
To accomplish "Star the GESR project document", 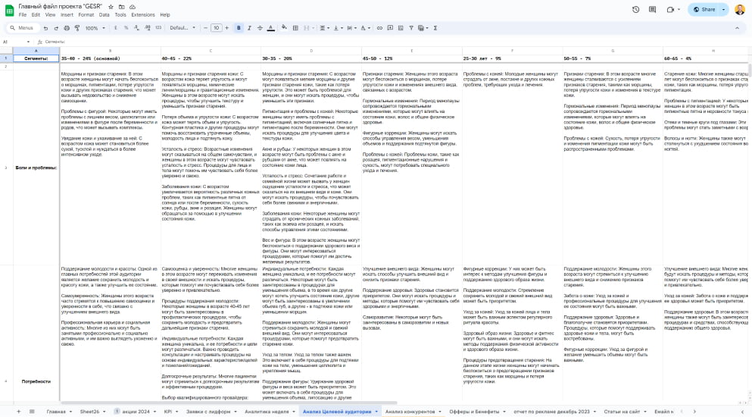I will [111, 7].
